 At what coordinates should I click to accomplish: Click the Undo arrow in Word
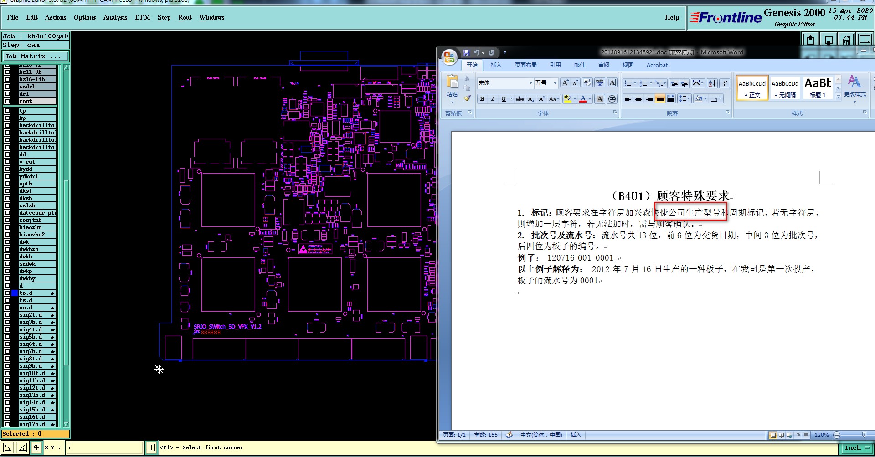476,52
